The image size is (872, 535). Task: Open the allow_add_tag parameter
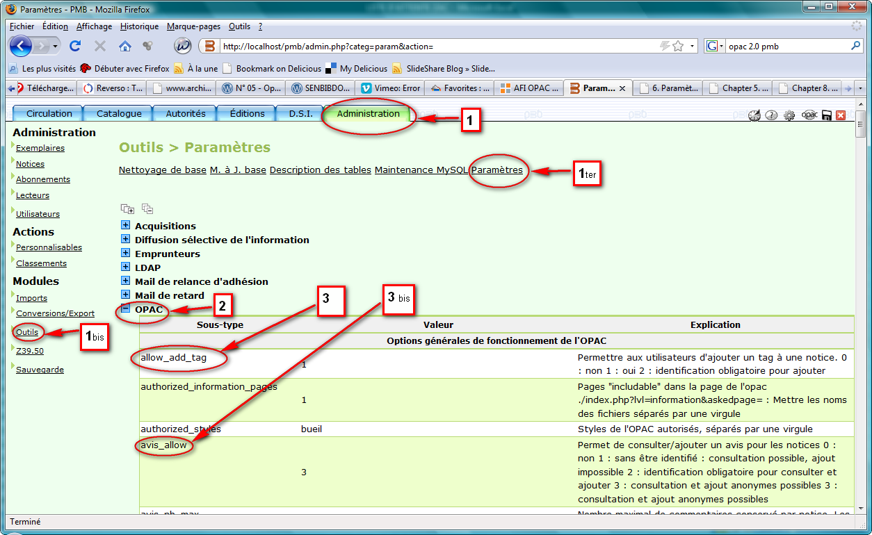(x=172, y=358)
